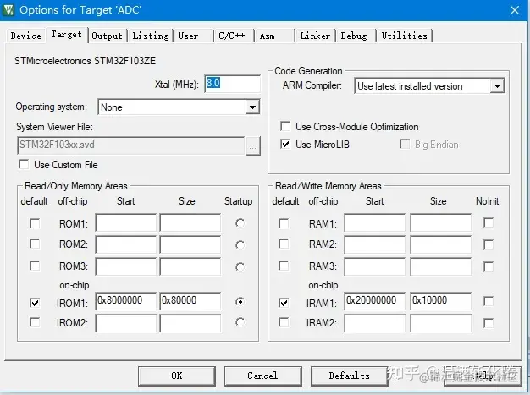Open Help for target options
Viewport: 530px width, 395px height.
[483, 376]
